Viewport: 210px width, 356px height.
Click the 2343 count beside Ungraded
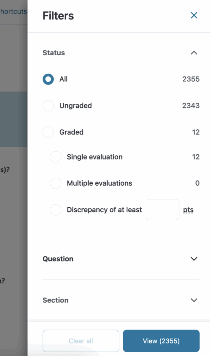click(191, 106)
